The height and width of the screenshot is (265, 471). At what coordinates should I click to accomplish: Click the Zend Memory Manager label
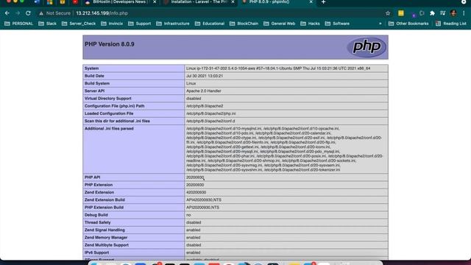[x=106, y=238]
